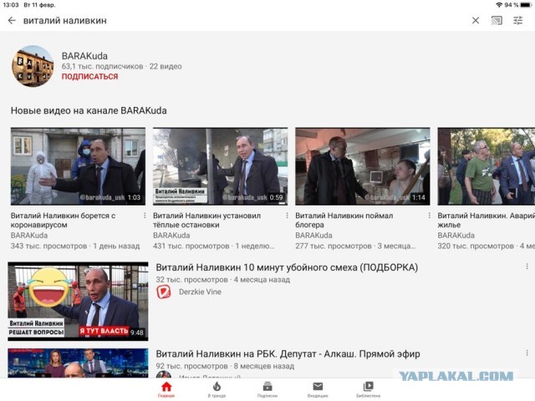Play the coronavirus video thumbnail, length 1:03
Viewport: 535px width, 401px height.
tap(78, 166)
